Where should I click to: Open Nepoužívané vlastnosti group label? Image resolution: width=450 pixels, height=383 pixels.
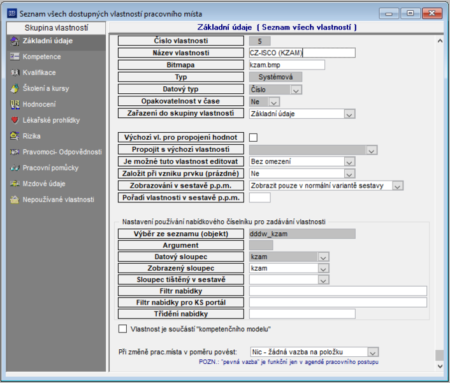point(59,199)
